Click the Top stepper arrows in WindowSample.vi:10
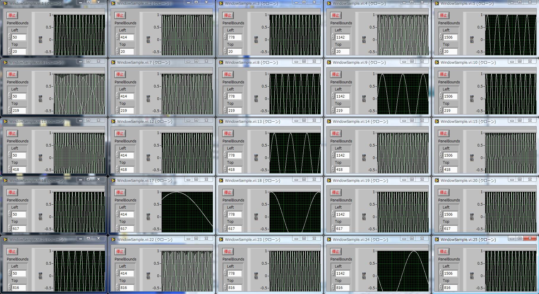 click(441, 110)
